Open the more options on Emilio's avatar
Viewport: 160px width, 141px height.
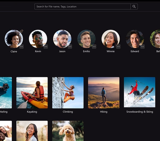[94, 47]
